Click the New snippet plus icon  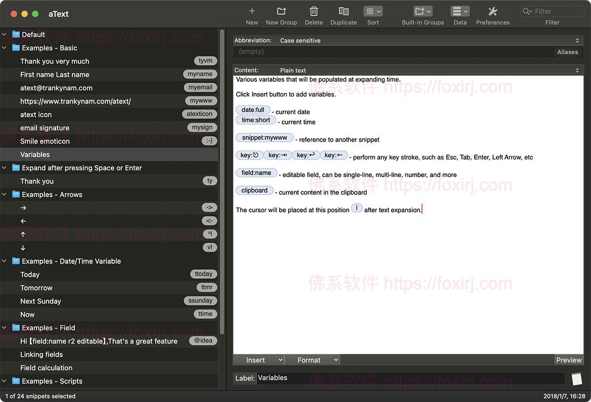252,11
